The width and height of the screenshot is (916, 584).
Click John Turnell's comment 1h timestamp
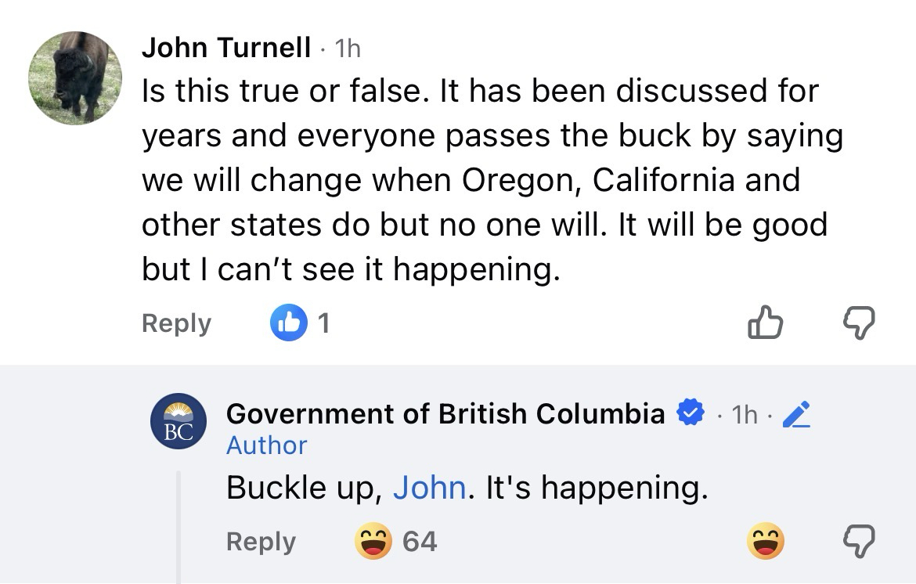point(348,49)
